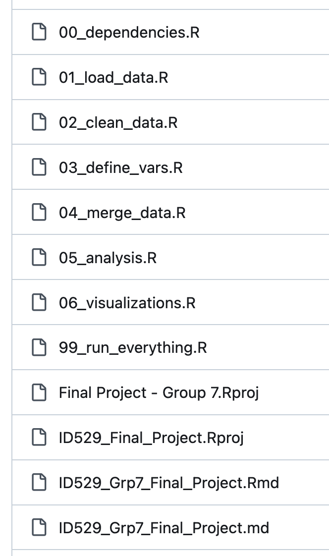Click file icon beside 00_dependencies.R
This screenshot has height=556, width=329.
click(39, 33)
